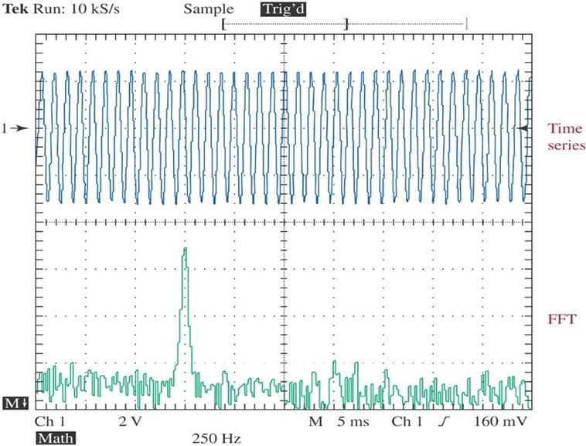Click the rising edge trigger slope symbol
Image resolution: width=586 pixels, height=446 pixels.
tap(444, 422)
